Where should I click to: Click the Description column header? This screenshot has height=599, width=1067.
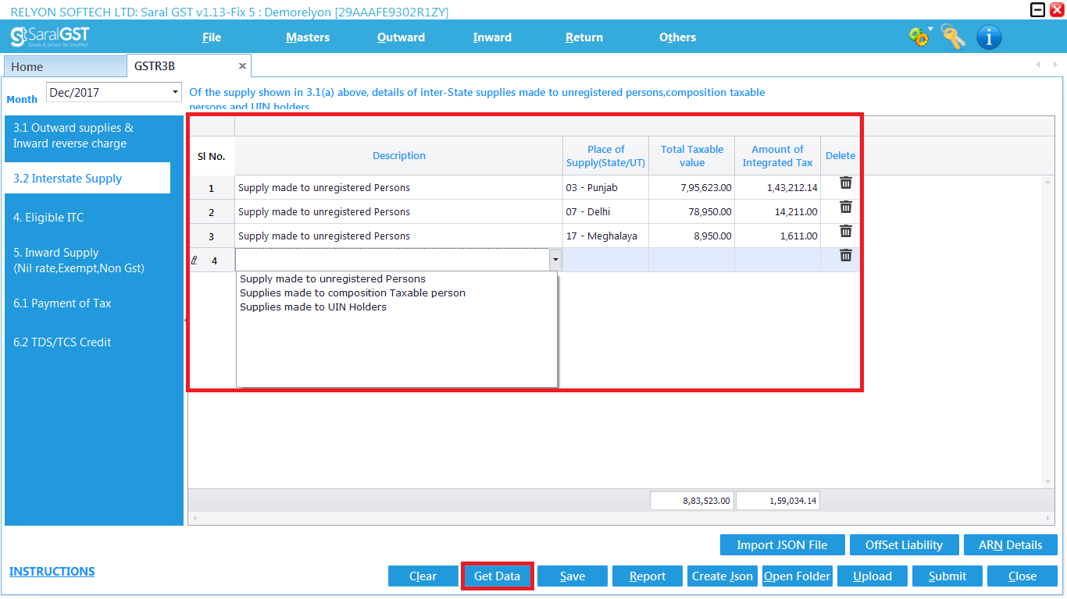tap(399, 155)
